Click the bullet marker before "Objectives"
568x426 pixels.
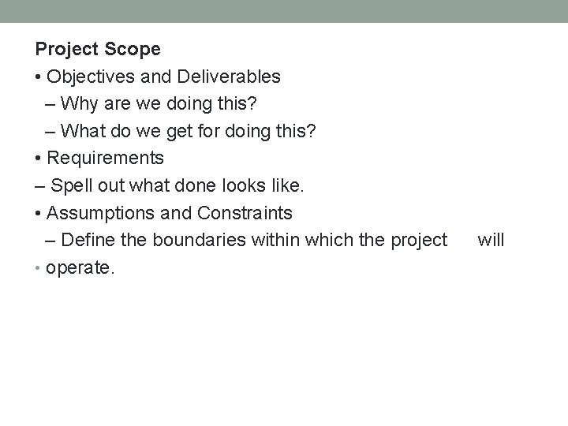pyautogui.click(x=39, y=77)
